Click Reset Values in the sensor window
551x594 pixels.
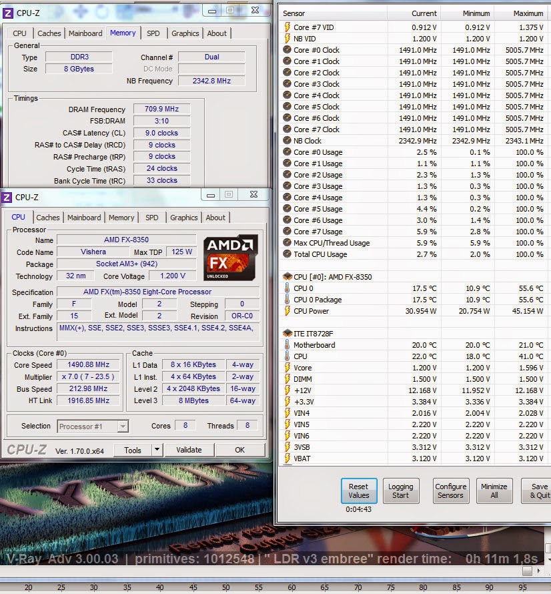pos(359,491)
